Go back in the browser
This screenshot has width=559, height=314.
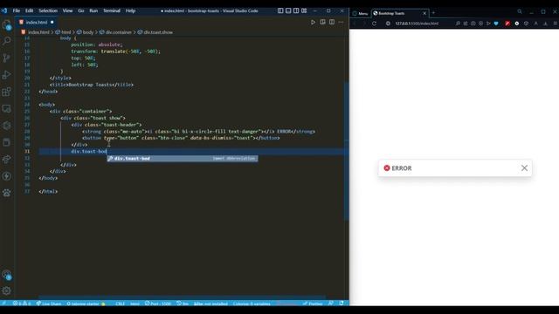pyautogui.click(x=355, y=24)
